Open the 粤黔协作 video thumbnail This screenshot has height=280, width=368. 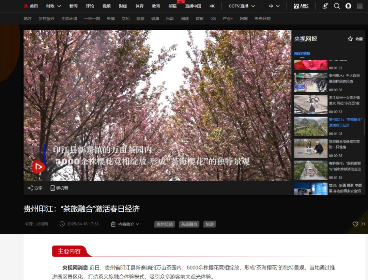[x=311, y=170]
